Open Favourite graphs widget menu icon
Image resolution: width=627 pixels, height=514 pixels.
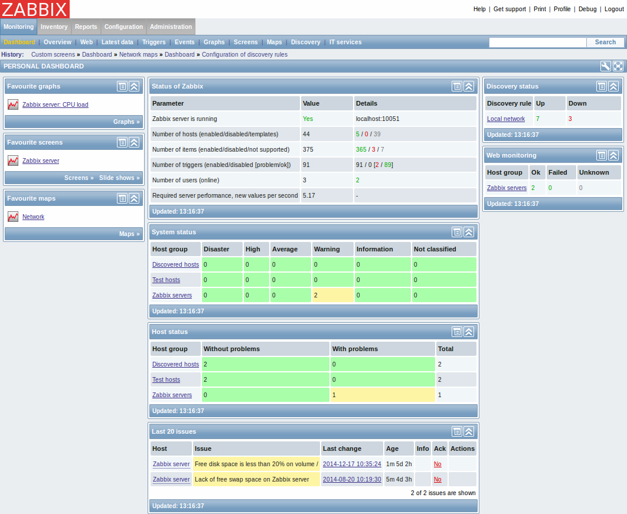tap(122, 86)
